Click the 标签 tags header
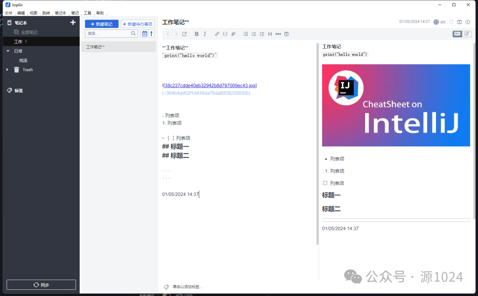 pos(19,91)
